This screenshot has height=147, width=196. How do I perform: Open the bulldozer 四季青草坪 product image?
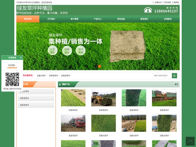tap(103, 98)
